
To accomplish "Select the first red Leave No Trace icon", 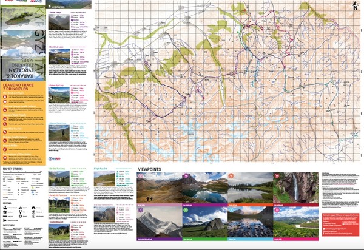I will click(5, 98).
